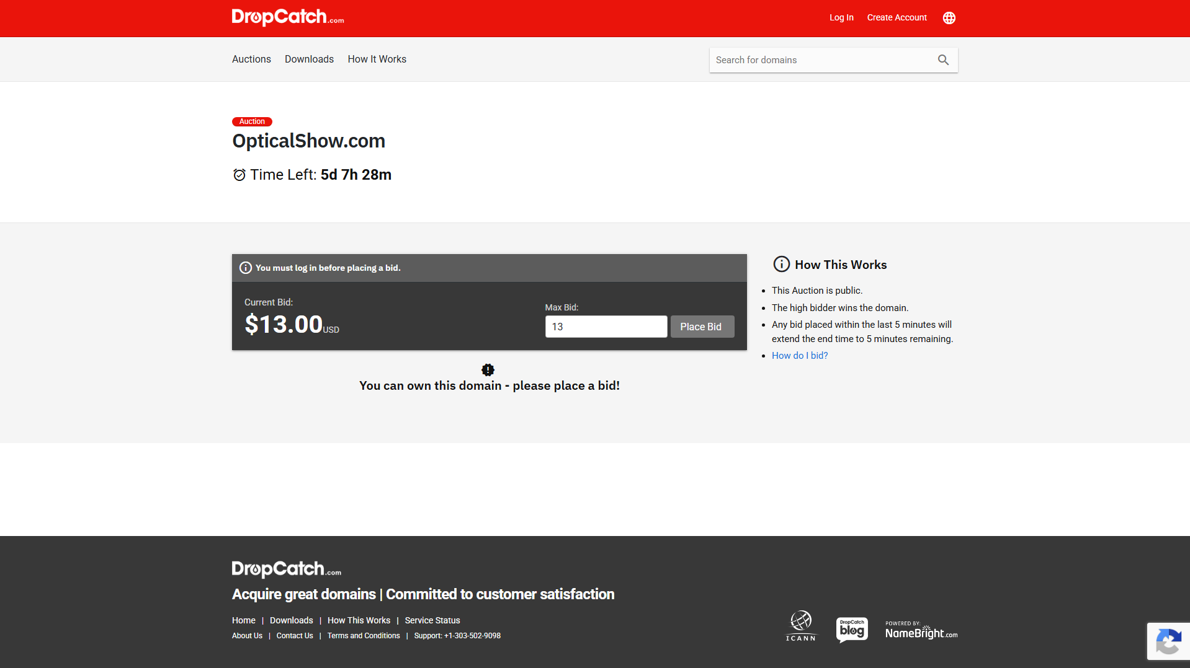1190x668 pixels.
Task: Click the Support phone number +1-303-502-9098
Action: [472, 636]
